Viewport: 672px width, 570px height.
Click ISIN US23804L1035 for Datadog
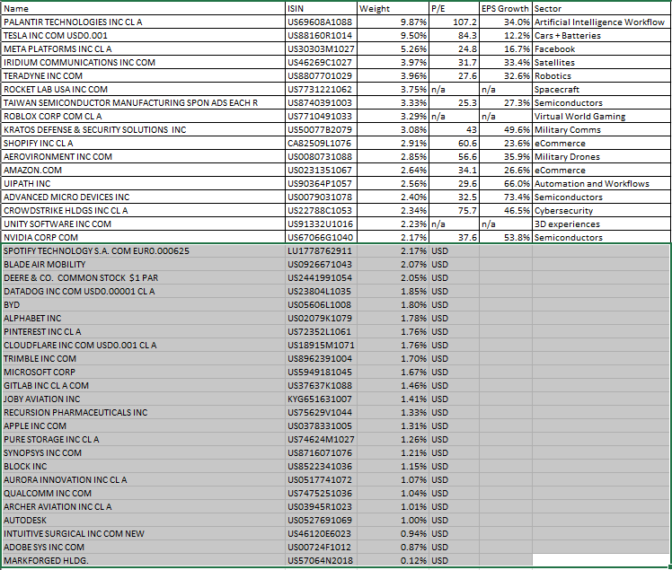coord(321,291)
